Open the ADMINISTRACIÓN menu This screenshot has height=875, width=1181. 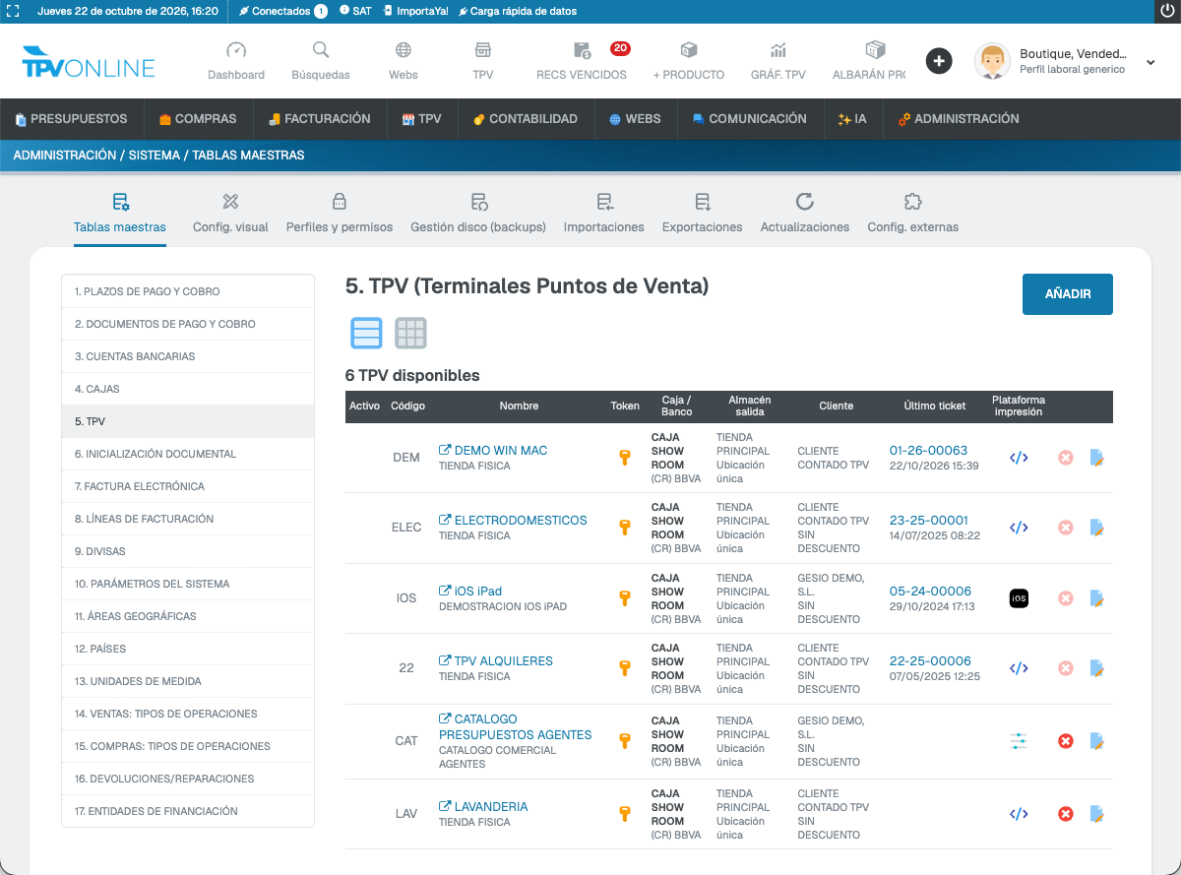(x=958, y=119)
